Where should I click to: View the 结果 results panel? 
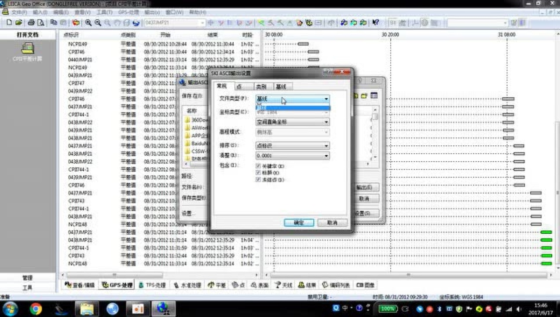tap(307, 285)
